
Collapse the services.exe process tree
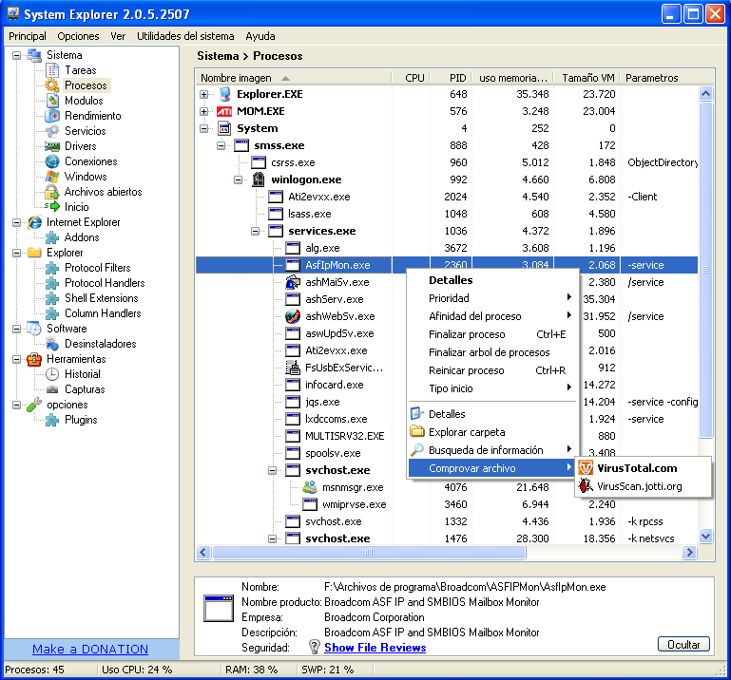point(255,231)
